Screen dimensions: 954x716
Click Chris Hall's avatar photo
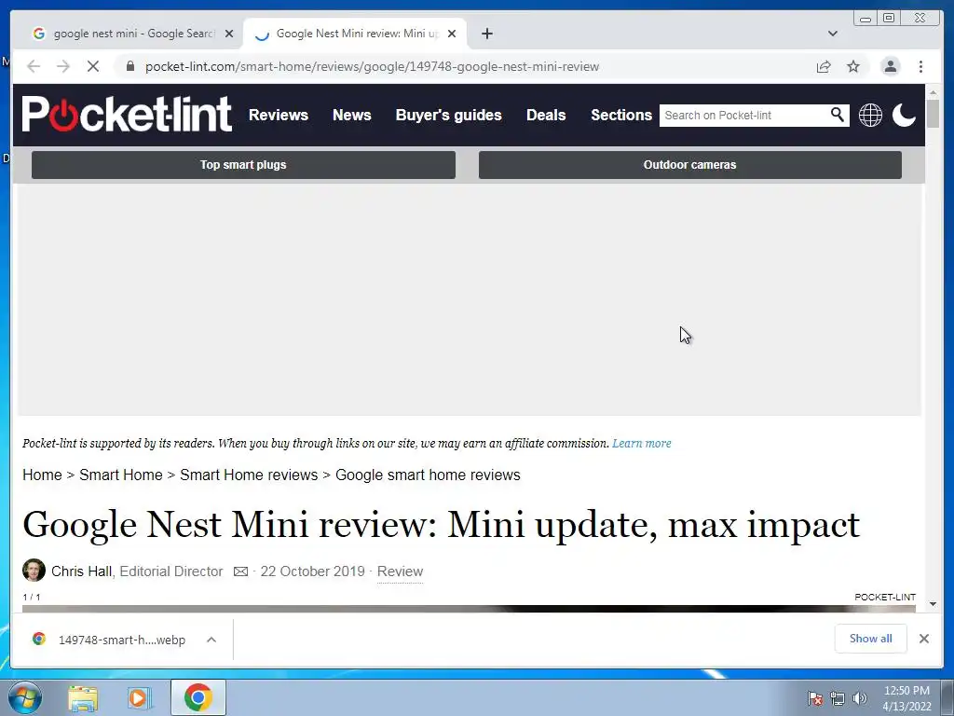coord(34,571)
